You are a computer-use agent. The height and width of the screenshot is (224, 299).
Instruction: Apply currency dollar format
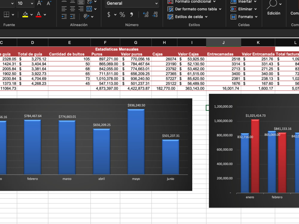click(x=109, y=14)
